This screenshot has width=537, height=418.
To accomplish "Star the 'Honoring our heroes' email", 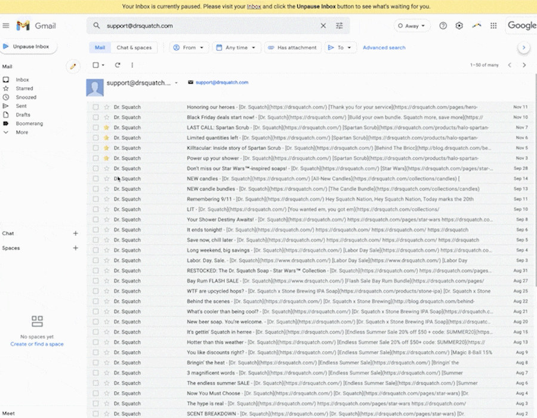I will tap(107, 107).
